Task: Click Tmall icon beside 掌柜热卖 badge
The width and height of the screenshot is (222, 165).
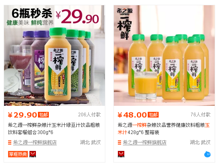Action: [x=33, y=154]
